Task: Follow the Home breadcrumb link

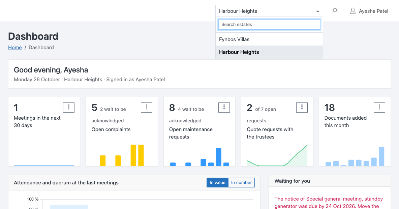Action: [x=15, y=47]
